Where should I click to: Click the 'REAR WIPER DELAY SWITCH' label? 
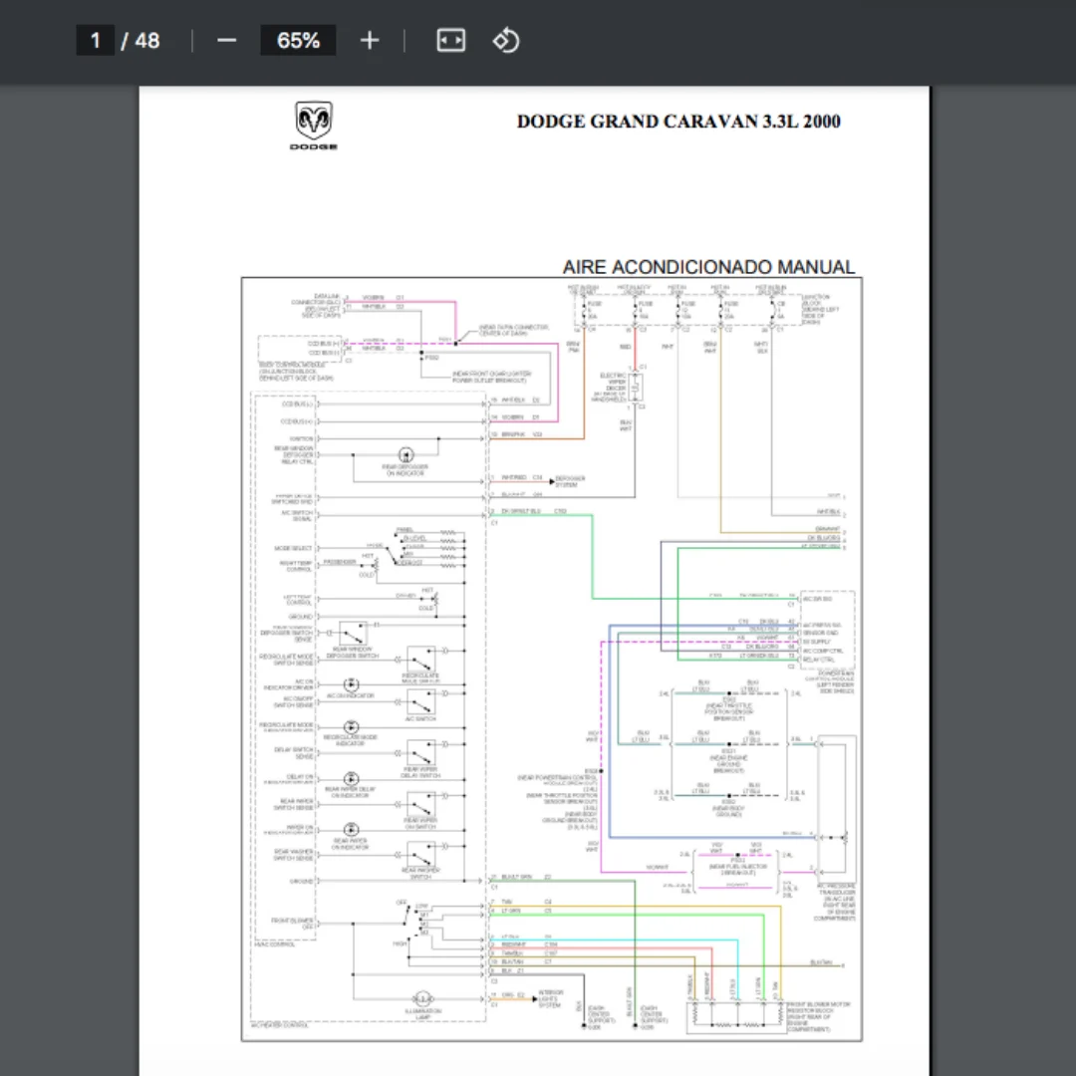420,773
